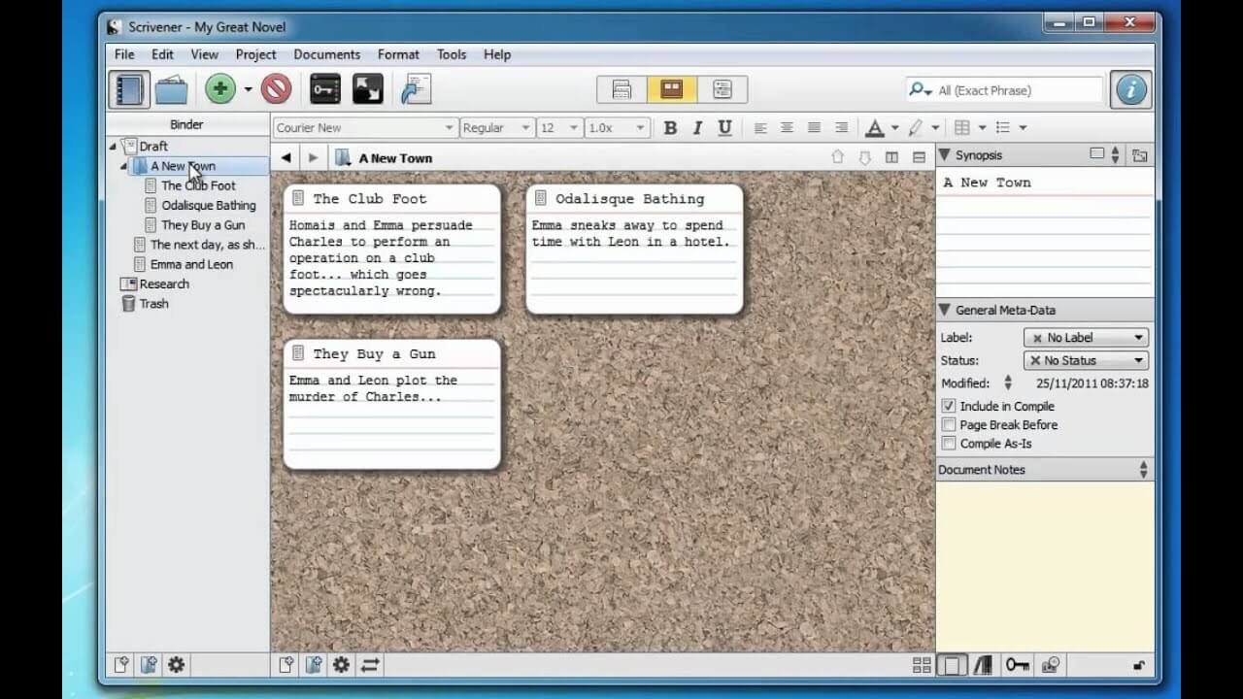Collapse A New Town folder in binder
This screenshot has width=1243, height=699.
(x=124, y=166)
